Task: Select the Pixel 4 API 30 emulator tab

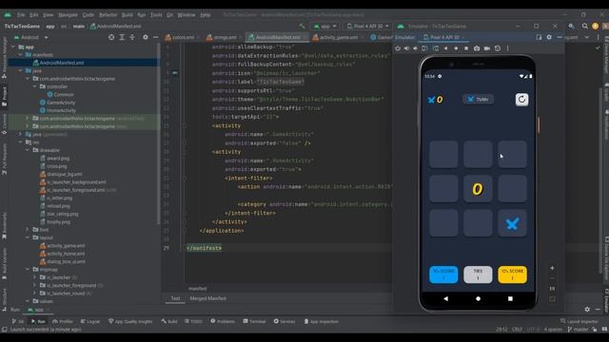Action: [x=444, y=37]
